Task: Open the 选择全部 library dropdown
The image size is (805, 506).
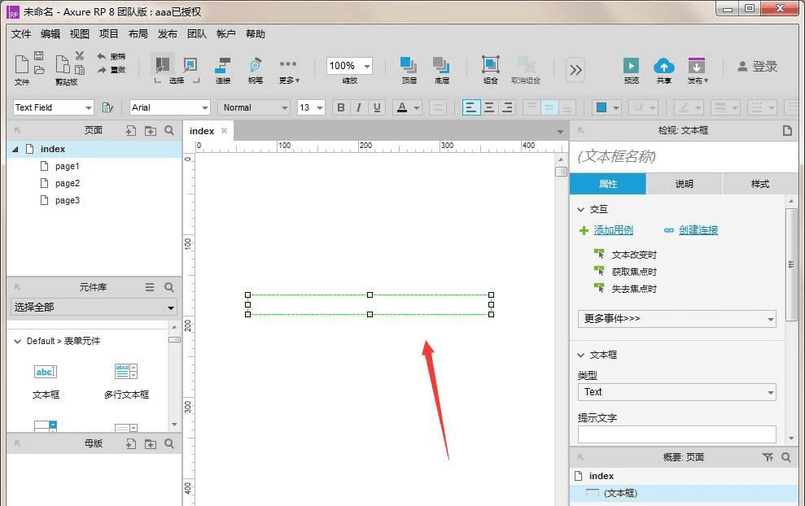Action: pyautogui.click(x=94, y=308)
